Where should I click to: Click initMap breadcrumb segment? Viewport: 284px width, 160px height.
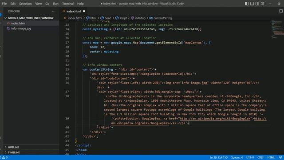click(x=140, y=18)
